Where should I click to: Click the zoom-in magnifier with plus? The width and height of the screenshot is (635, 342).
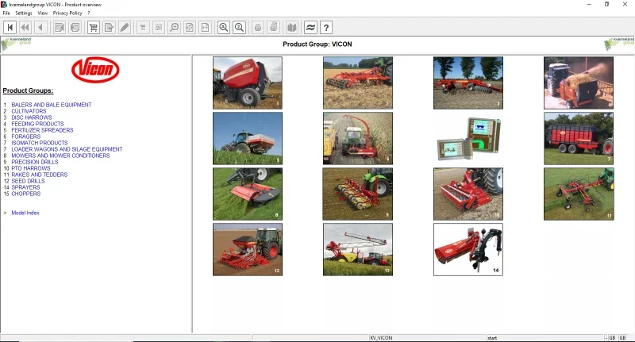(x=174, y=28)
